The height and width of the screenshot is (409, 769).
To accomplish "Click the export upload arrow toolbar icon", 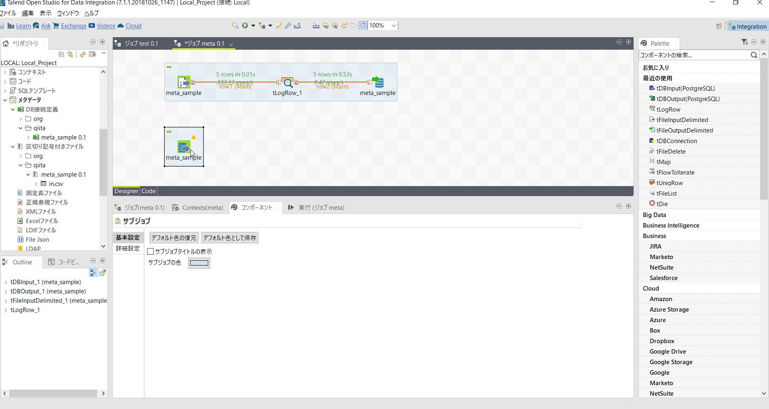I will click(297, 25).
